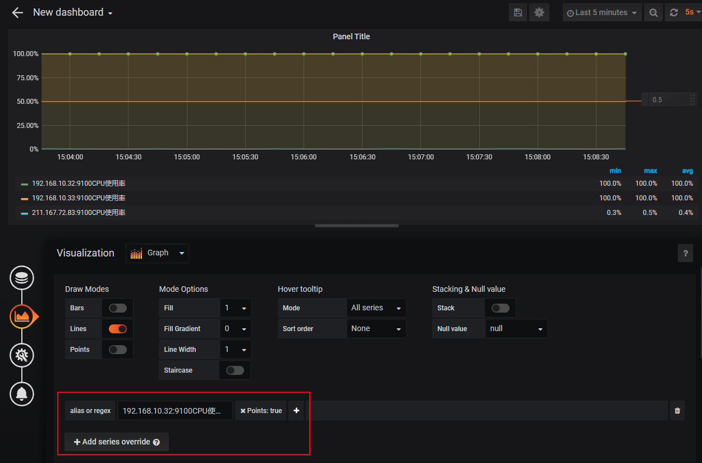Open the General settings gear tab icon
Image resolution: width=702 pixels, height=463 pixels.
click(x=22, y=355)
